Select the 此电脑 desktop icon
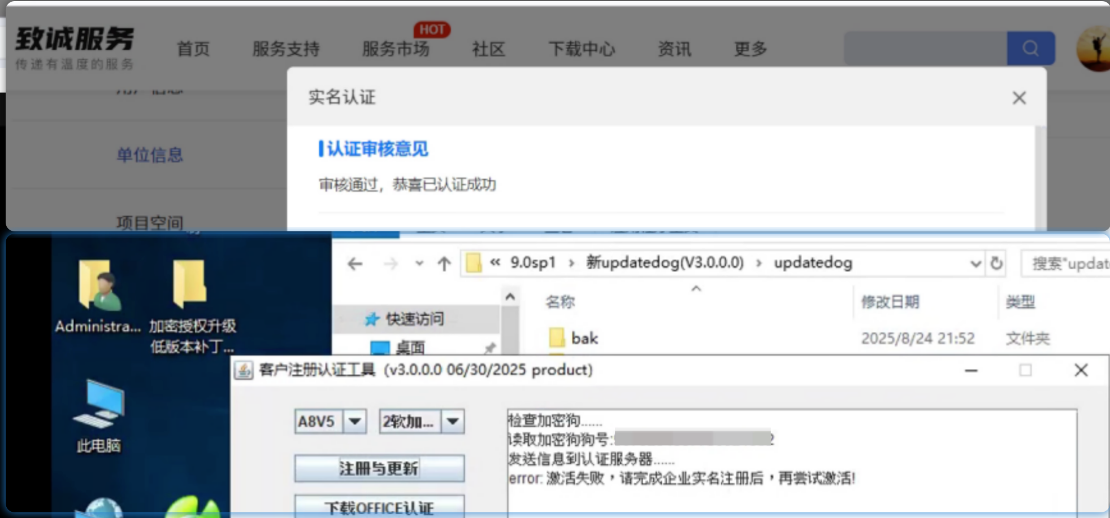The width and height of the screenshot is (1110, 518). click(x=98, y=416)
